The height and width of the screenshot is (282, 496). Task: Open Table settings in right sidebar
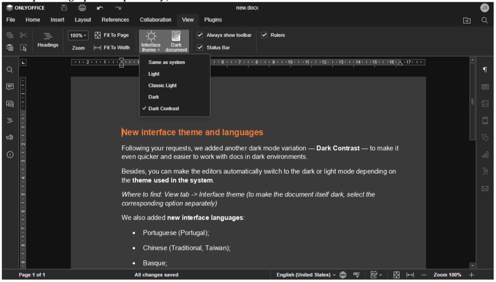coord(485,87)
